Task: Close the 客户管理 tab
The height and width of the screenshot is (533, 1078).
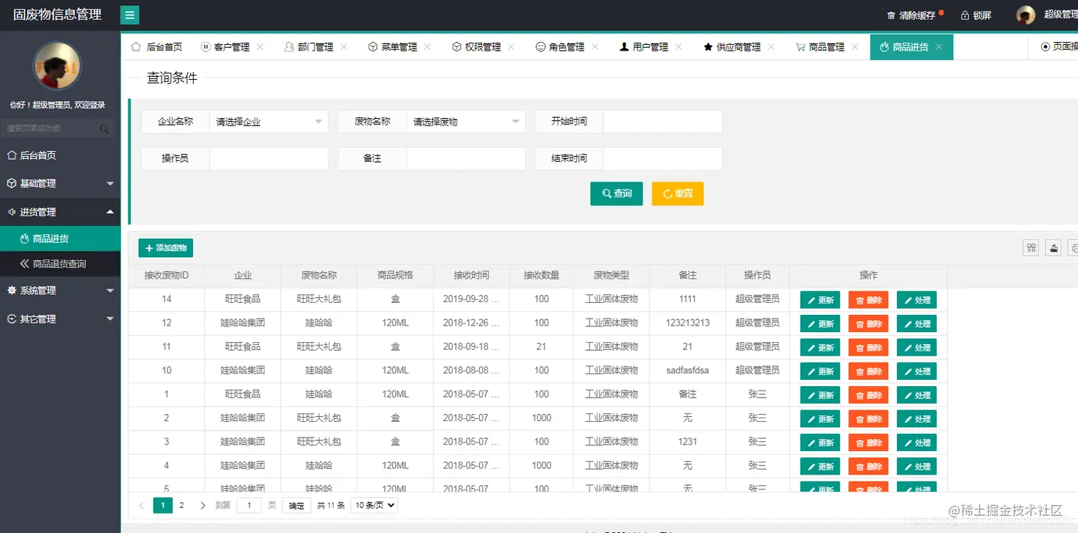Action: (x=260, y=46)
